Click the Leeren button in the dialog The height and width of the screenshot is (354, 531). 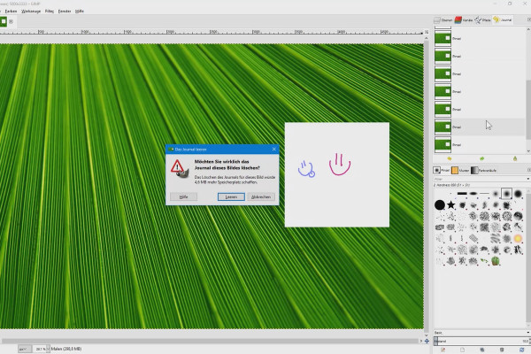click(x=231, y=196)
